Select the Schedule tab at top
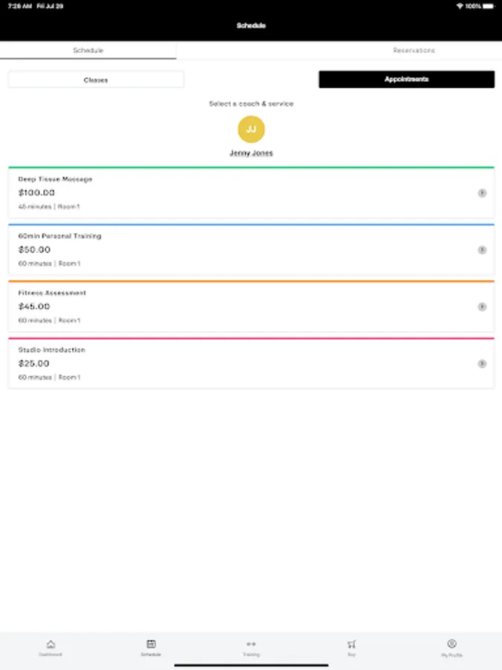Image resolution: width=502 pixels, height=670 pixels. (88, 51)
